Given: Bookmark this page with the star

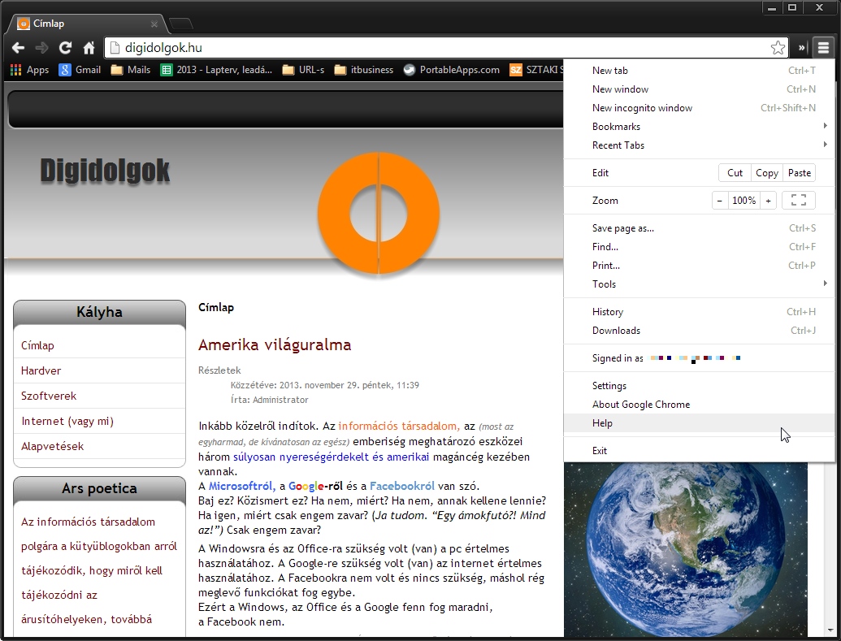Looking at the screenshot, I should point(778,48).
